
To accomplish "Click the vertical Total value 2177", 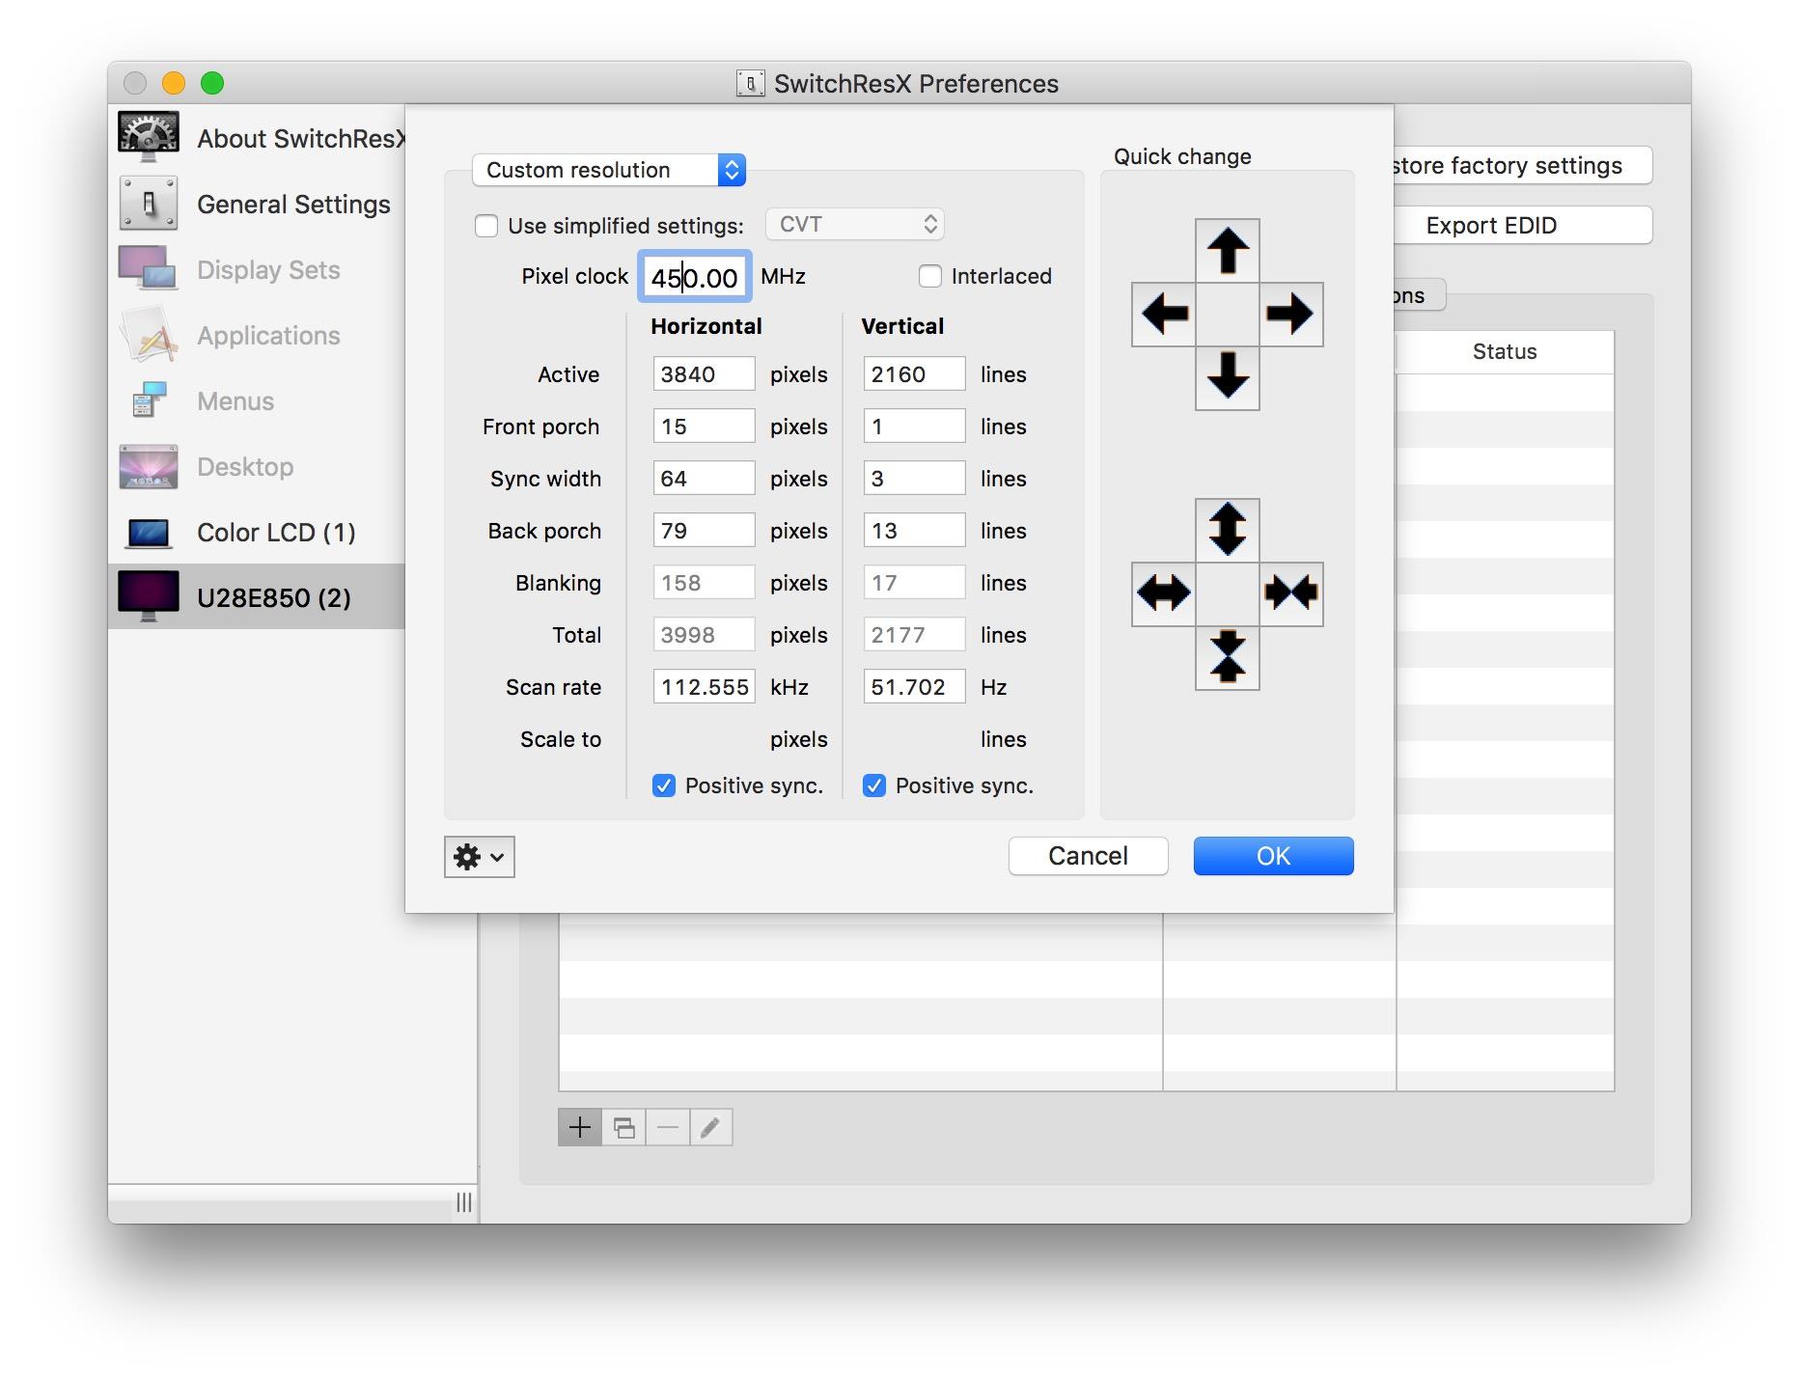I will pyautogui.click(x=915, y=635).
